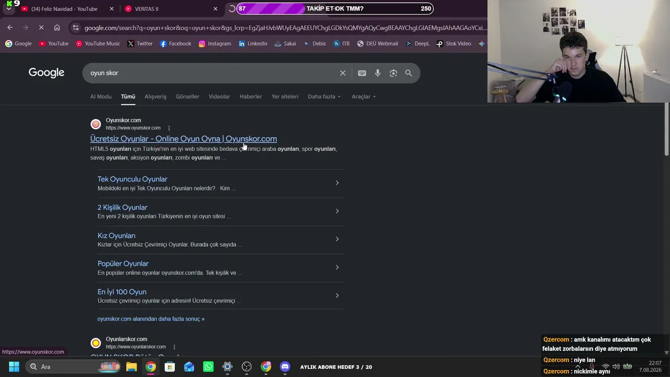Select the Videolar search tab
The height and width of the screenshot is (377, 670).
point(219,97)
